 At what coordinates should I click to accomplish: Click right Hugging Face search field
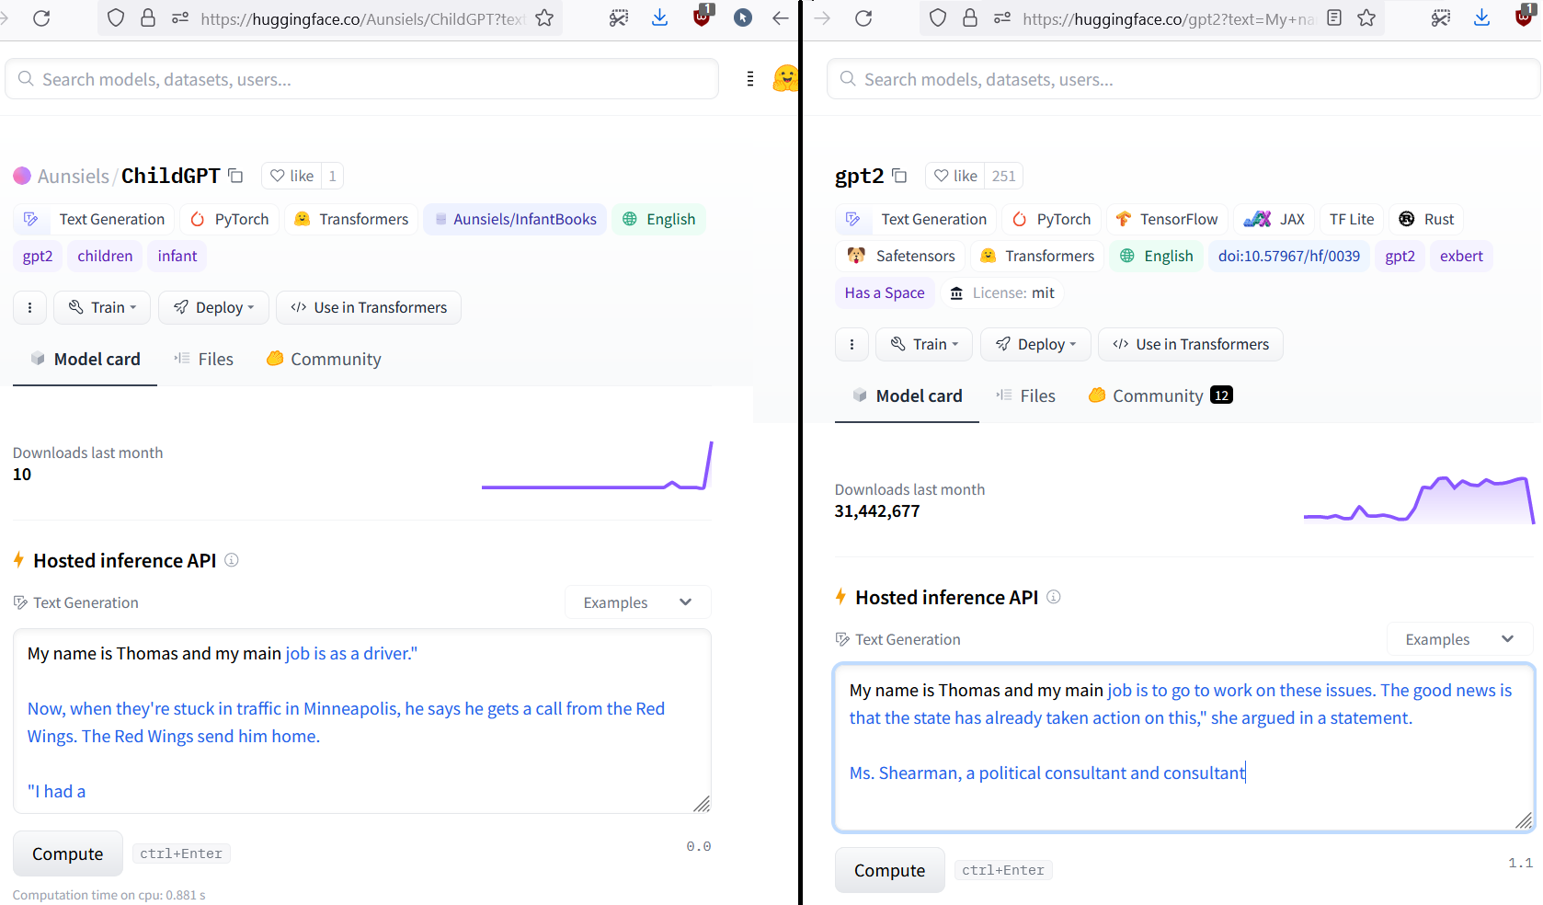pos(1183,79)
